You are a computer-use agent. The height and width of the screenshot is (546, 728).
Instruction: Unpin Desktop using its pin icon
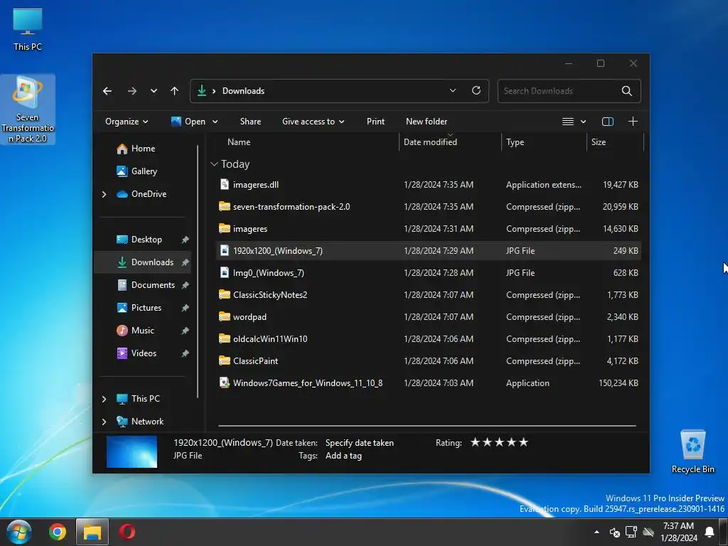click(186, 240)
